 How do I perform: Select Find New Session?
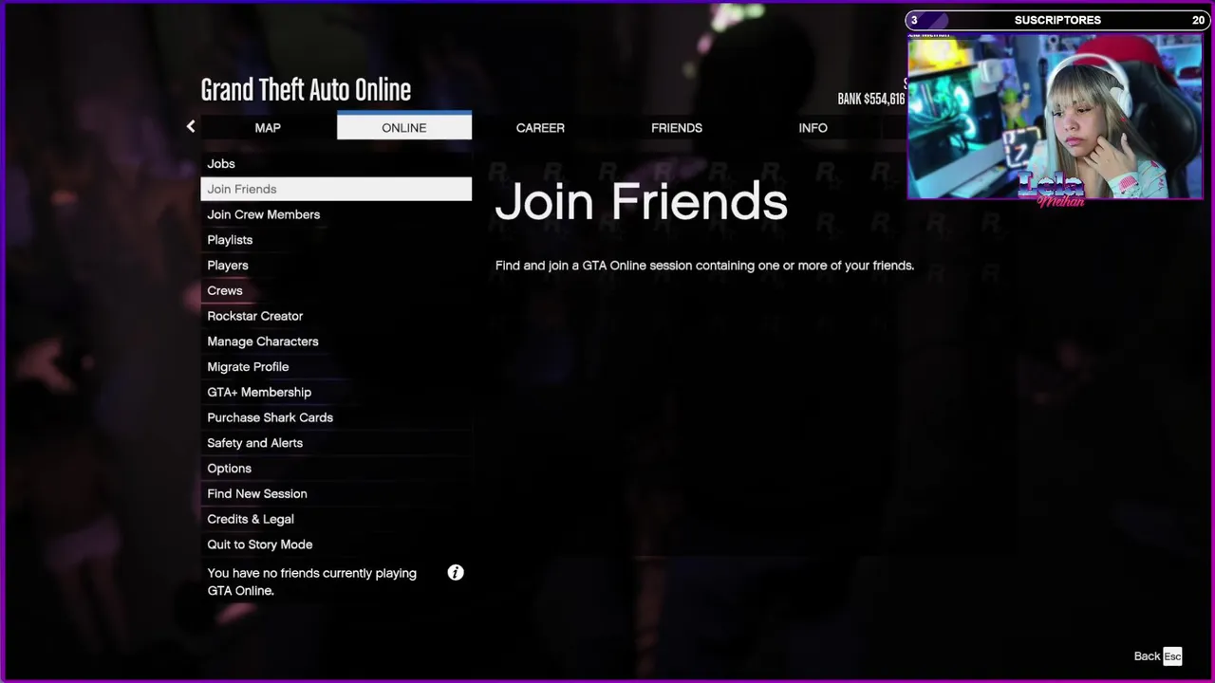pos(336,493)
